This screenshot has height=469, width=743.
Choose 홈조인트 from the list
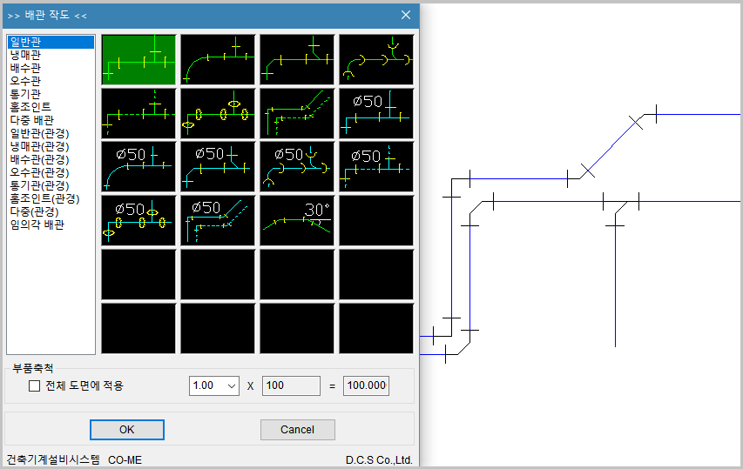(x=30, y=107)
